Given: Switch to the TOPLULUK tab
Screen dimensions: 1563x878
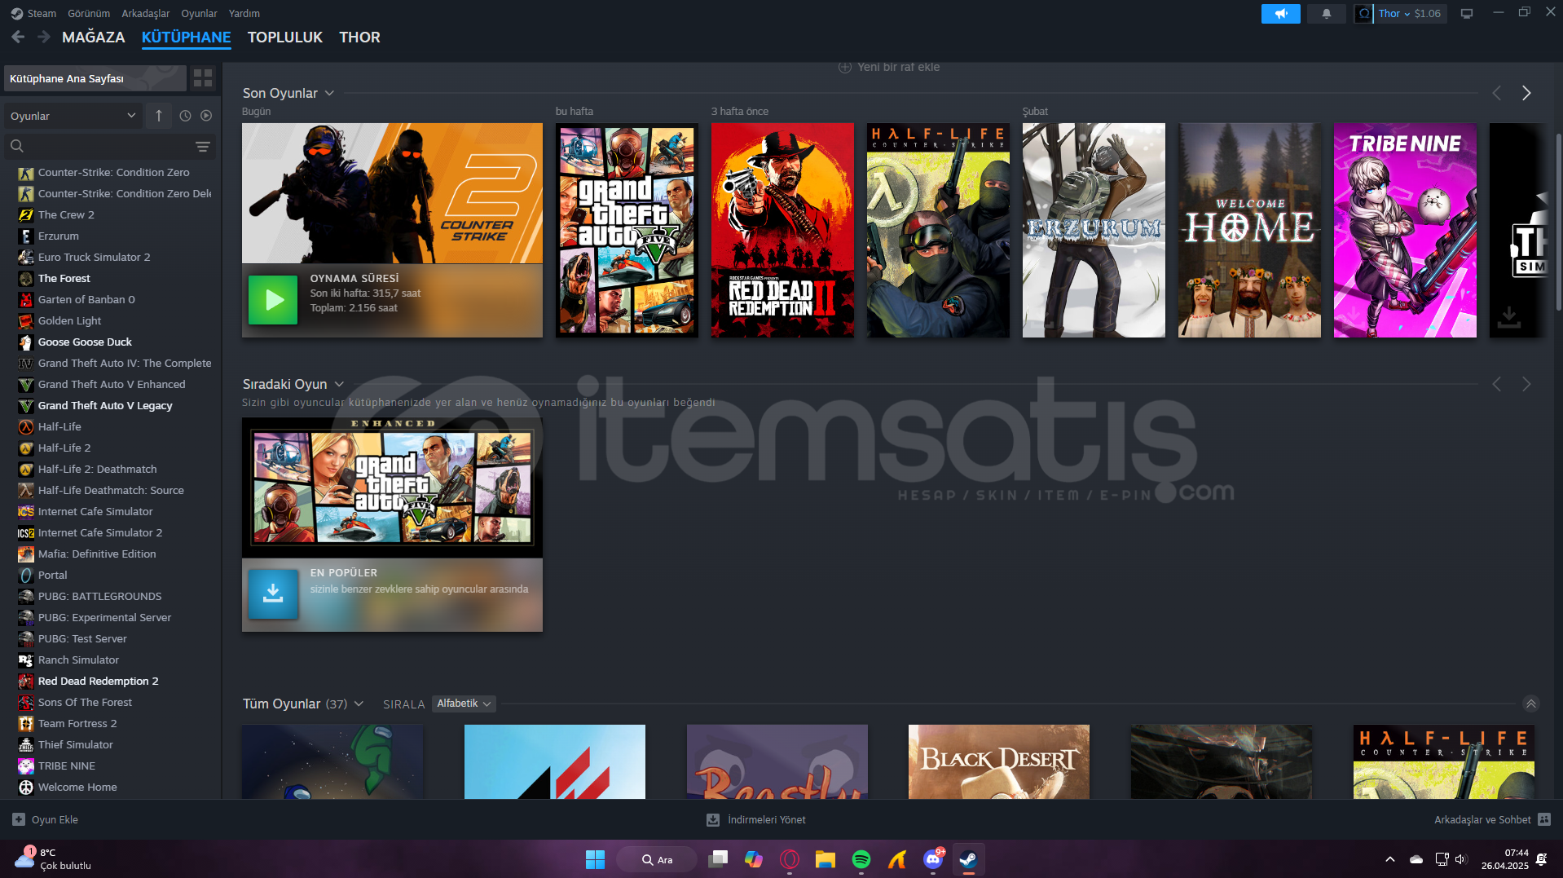Looking at the screenshot, I should coord(285,38).
